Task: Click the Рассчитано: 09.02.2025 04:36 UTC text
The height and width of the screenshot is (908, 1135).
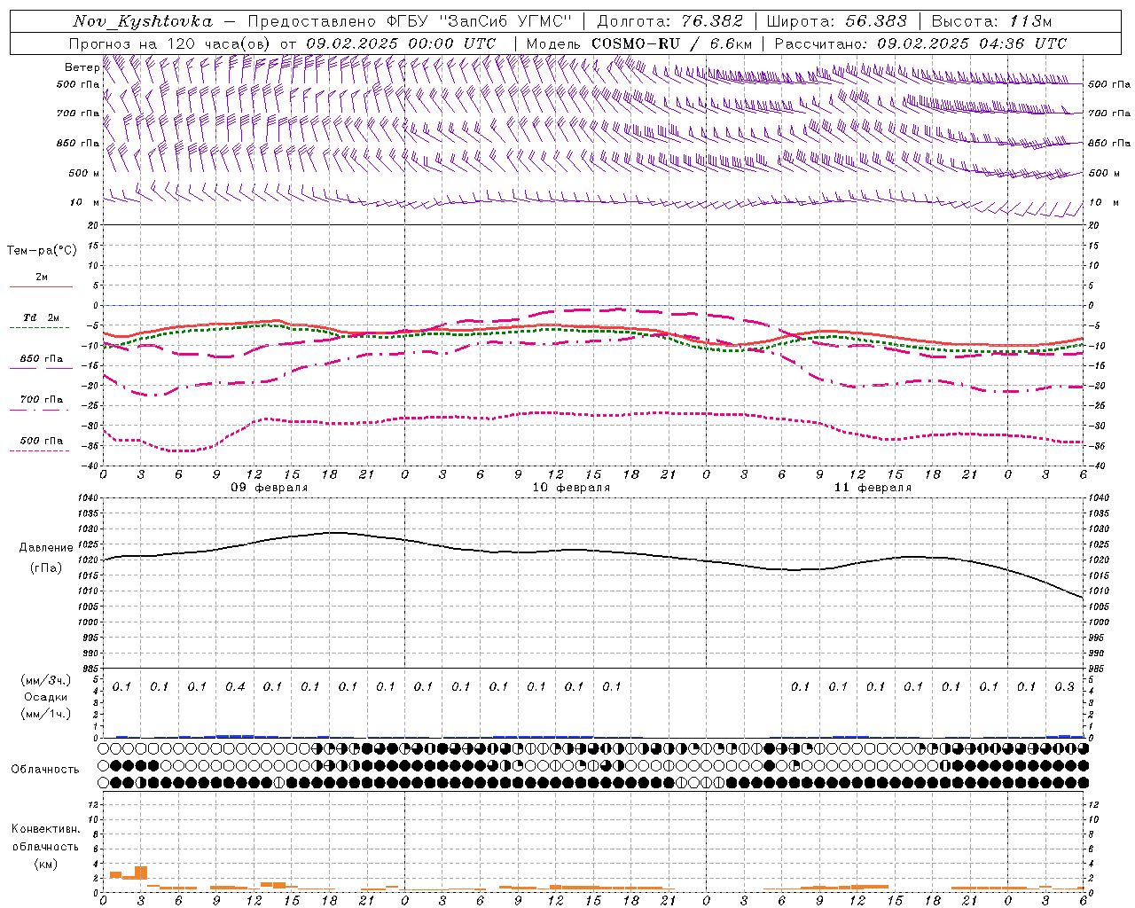Action: 920,43
